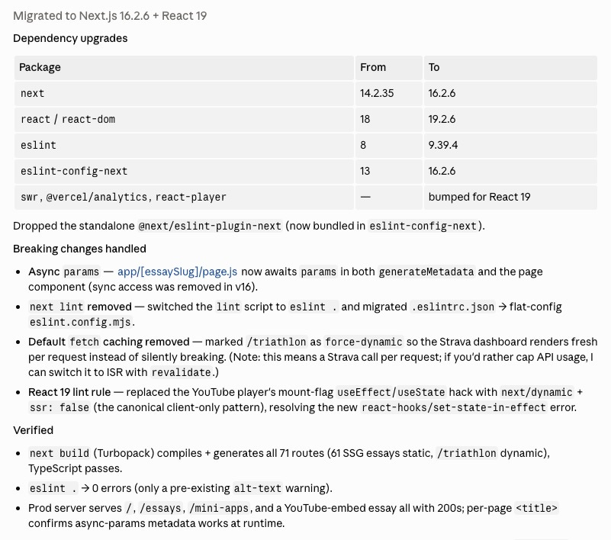This screenshot has height=540, width=611.
Task: Click the eslint.config.mjs code snippet
Action: [x=80, y=322]
